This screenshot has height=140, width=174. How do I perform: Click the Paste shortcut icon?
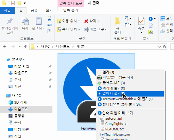point(49,31)
